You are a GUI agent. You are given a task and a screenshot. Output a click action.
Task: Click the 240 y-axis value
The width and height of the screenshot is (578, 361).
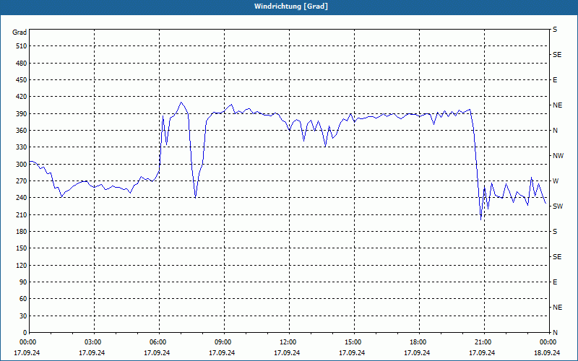[22, 198]
